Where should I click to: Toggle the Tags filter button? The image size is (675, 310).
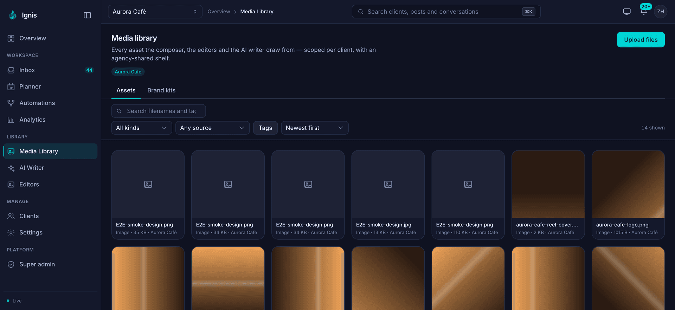point(265,128)
